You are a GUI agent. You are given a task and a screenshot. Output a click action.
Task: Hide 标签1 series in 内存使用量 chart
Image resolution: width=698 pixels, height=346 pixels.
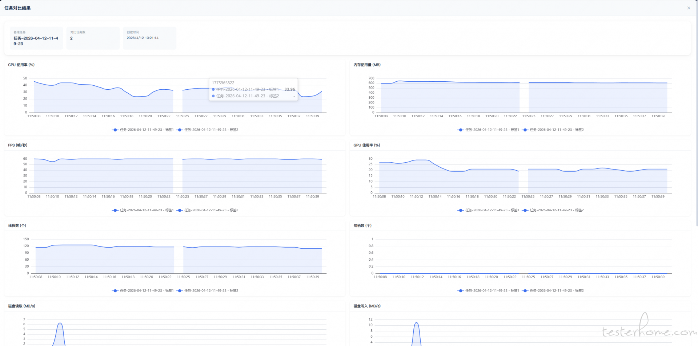pyautogui.click(x=488, y=130)
